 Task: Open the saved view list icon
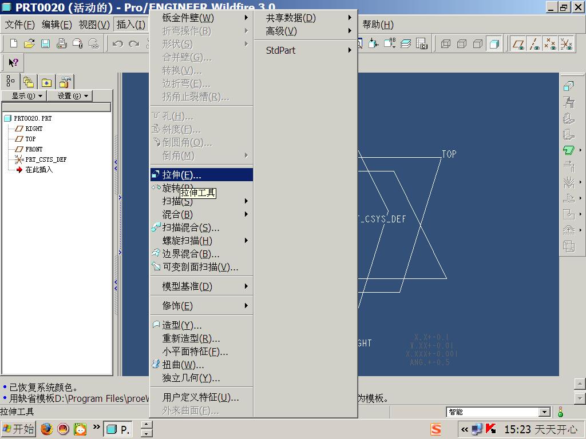pos(389,43)
